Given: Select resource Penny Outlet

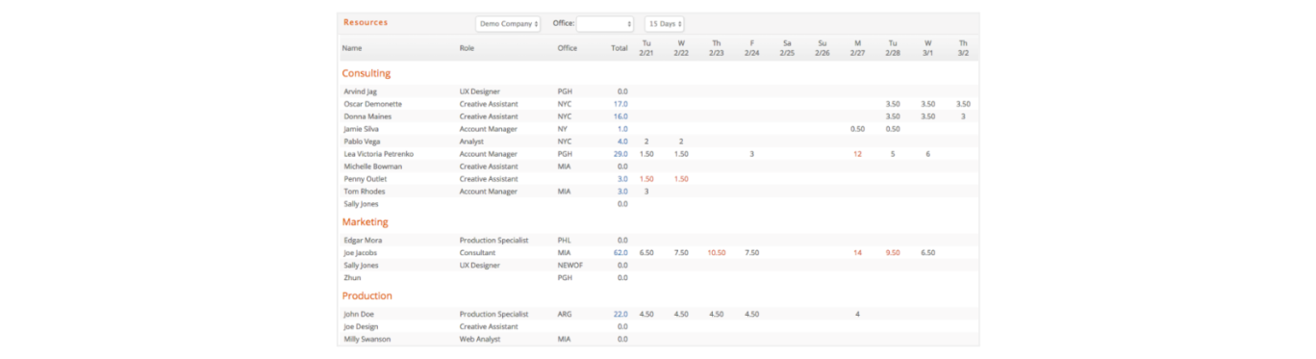Looking at the screenshot, I should pos(367,179).
